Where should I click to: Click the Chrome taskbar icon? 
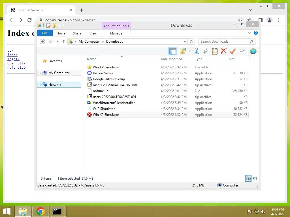pos(40,211)
